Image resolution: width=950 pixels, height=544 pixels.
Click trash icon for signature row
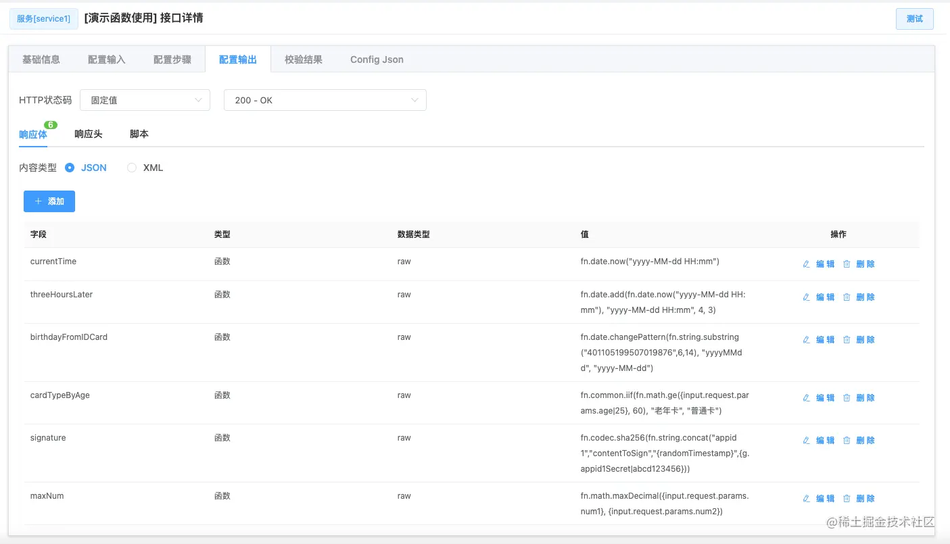[847, 441]
